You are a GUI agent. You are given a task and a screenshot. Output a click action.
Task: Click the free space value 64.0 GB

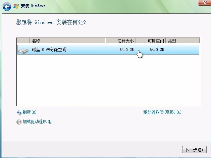[157, 50]
